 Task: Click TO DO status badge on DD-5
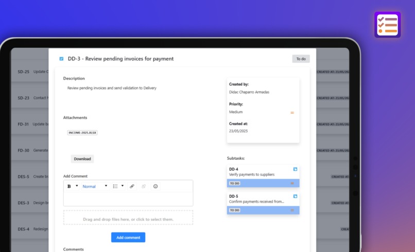pyautogui.click(x=234, y=210)
